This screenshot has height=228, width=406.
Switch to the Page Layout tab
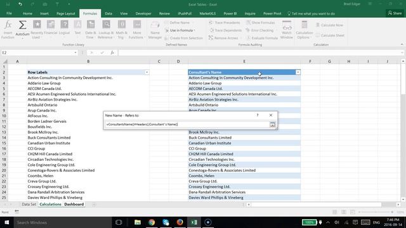click(66, 13)
